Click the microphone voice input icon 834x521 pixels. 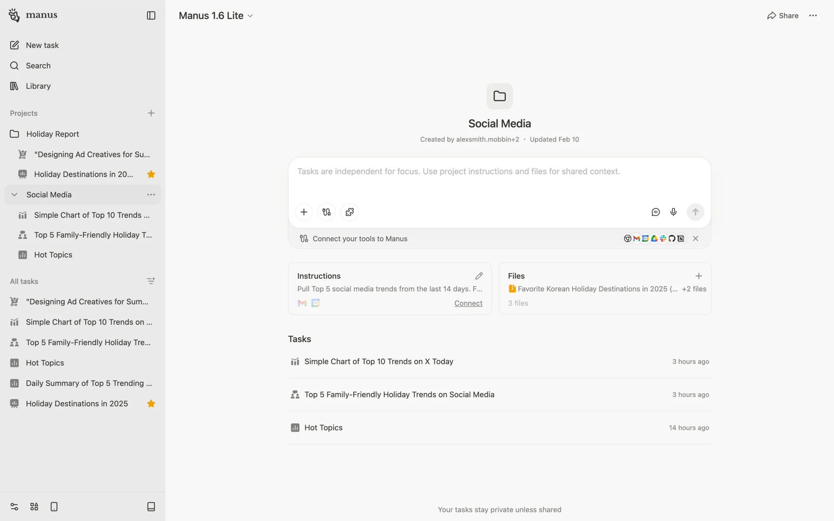673,212
